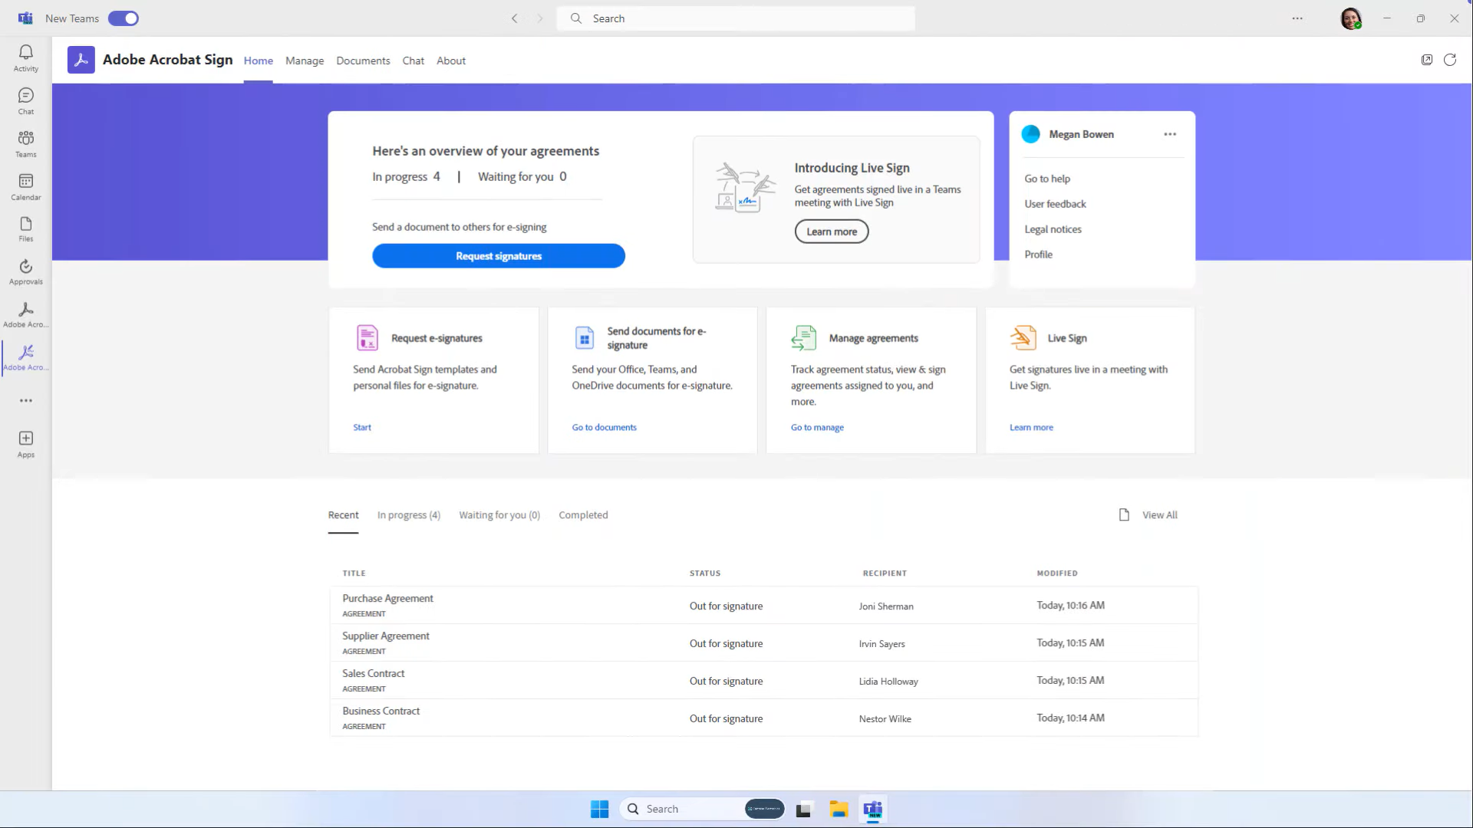
Task: Open the Sales Contract row
Action: click(764, 681)
